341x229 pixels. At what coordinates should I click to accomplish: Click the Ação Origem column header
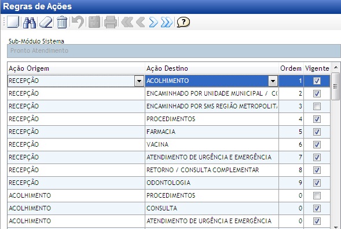click(76, 68)
